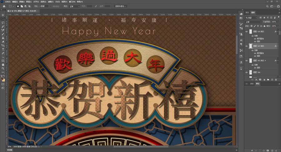Collapse effects of layer 527 拷贝
This screenshot has width=281, height=152.
tap(278, 46)
